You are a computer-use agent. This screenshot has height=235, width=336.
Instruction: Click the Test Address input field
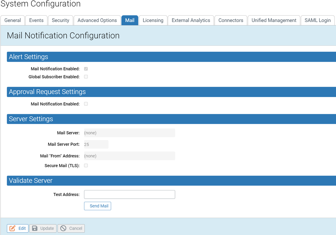pyautogui.click(x=129, y=194)
